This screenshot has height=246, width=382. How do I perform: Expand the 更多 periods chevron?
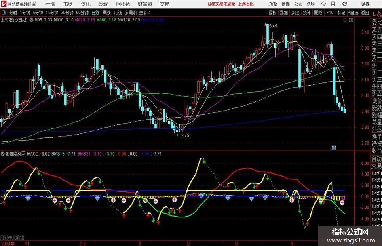click(x=149, y=13)
